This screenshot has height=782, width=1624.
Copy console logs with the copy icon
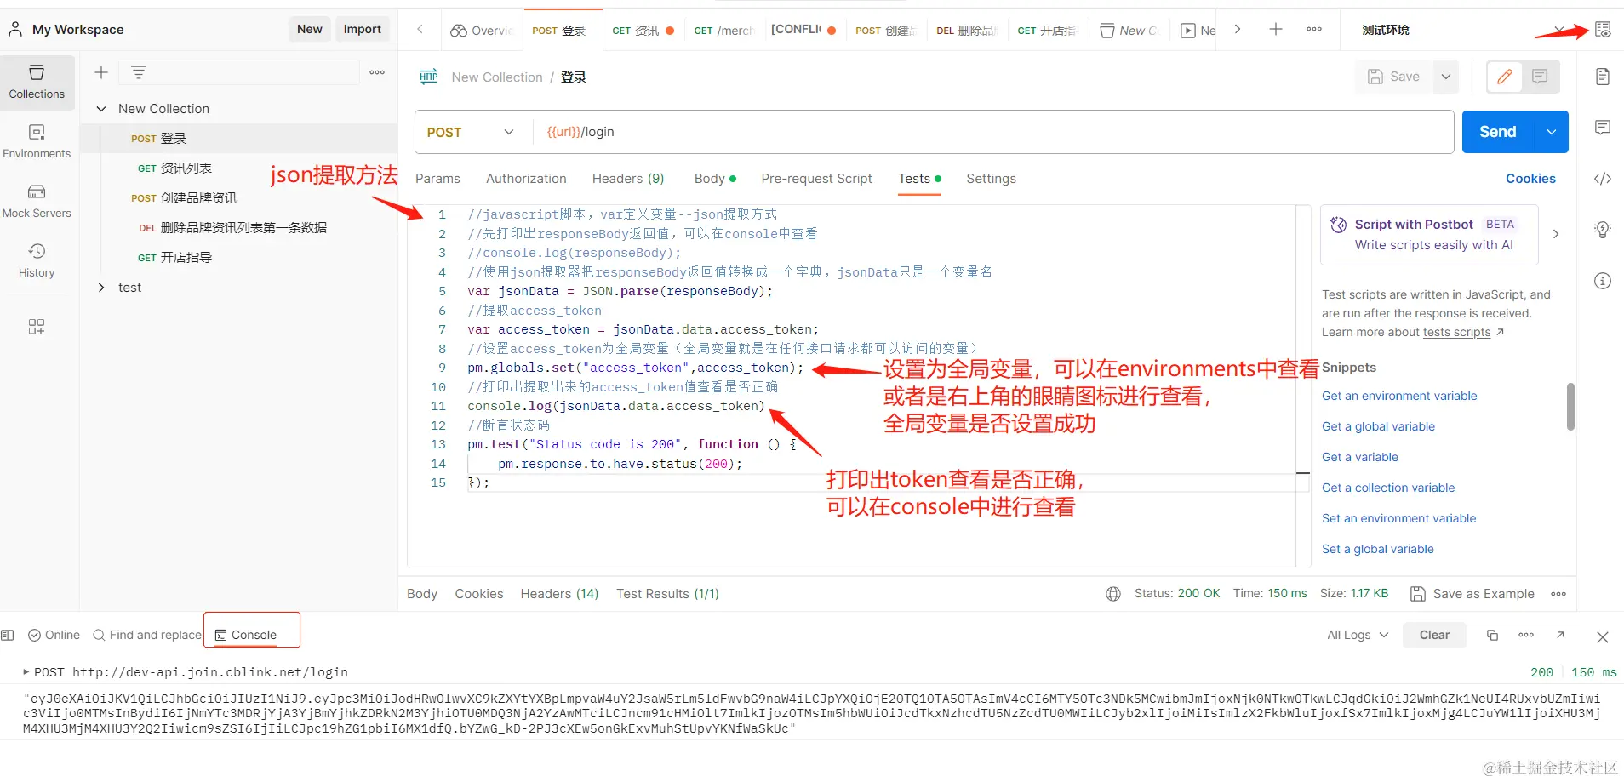pos(1492,635)
